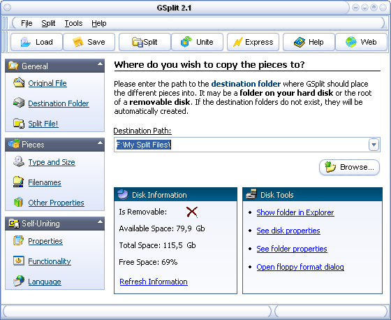Viewport: 391px width, 320px height.
Task: Click the Language globe icon in sidebar
Action: 19,281
